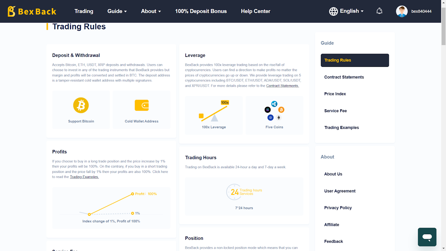Image resolution: width=446 pixels, height=251 pixels.
Task: Expand the Guide dropdown menu
Action: click(x=117, y=11)
